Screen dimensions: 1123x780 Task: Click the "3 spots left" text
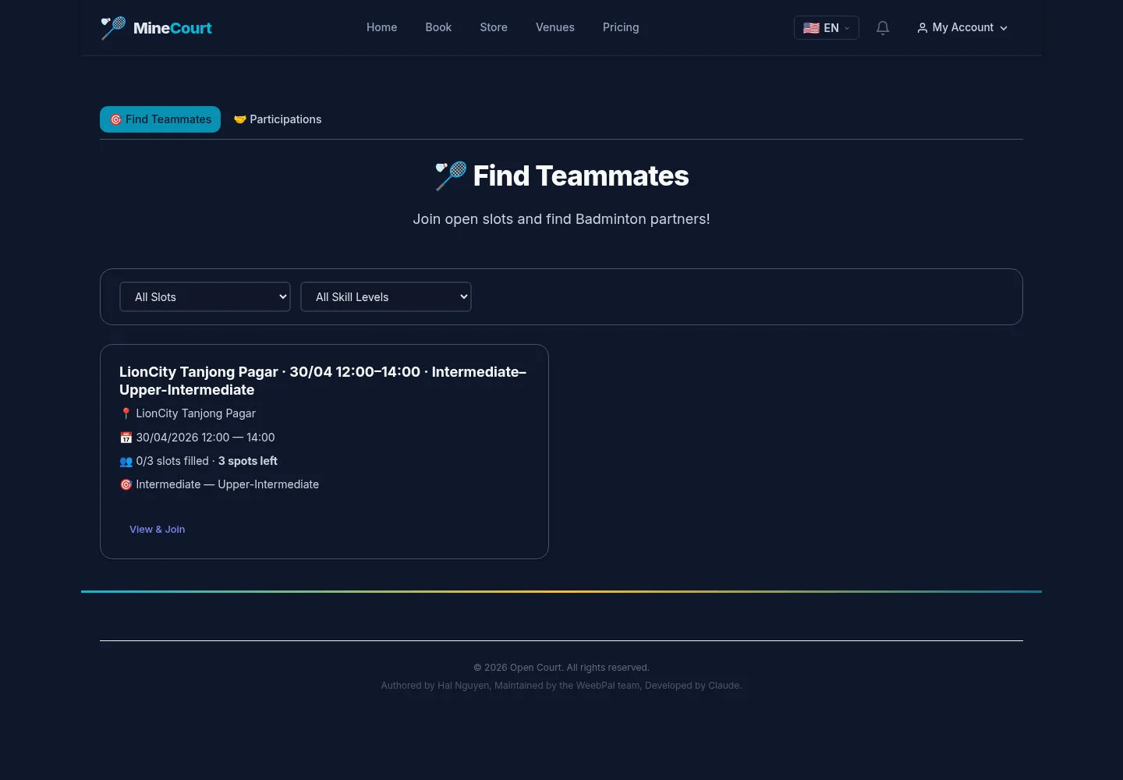[248, 461]
